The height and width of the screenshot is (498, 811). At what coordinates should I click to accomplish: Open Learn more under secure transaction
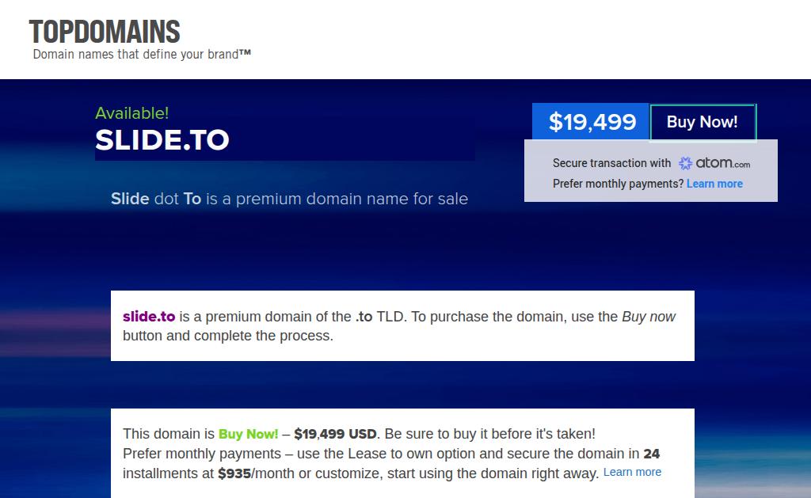pos(714,184)
